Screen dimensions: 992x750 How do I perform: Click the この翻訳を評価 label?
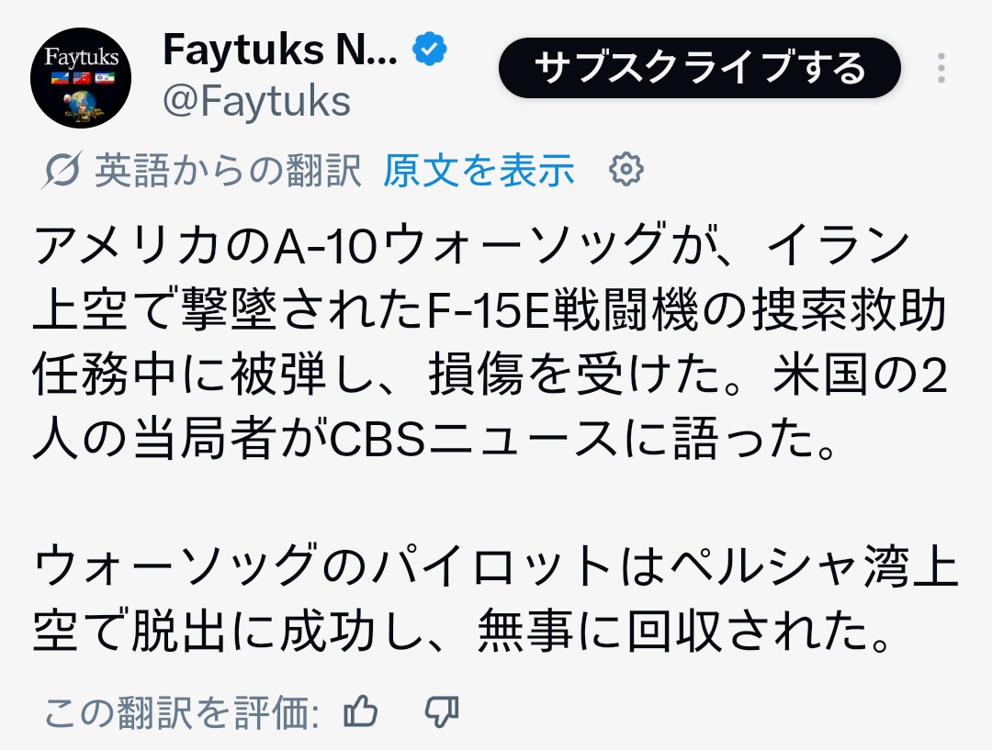(181, 711)
